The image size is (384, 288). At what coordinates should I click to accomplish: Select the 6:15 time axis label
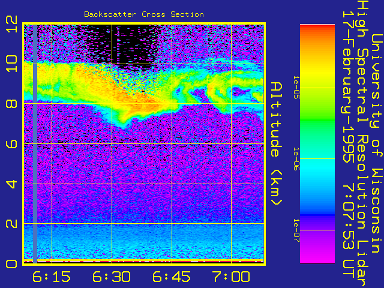click(52, 277)
